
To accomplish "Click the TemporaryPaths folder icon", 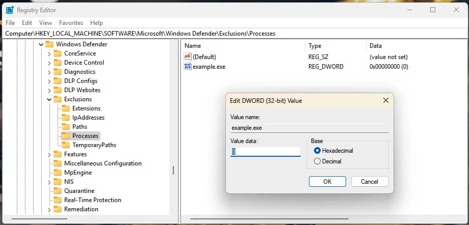I will (x=66, y=145).
